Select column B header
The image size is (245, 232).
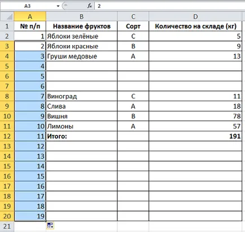point(81,17)
